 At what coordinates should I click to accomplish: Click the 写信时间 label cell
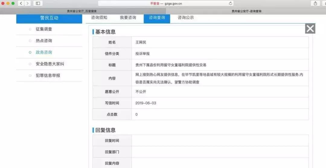pos(112,103)
